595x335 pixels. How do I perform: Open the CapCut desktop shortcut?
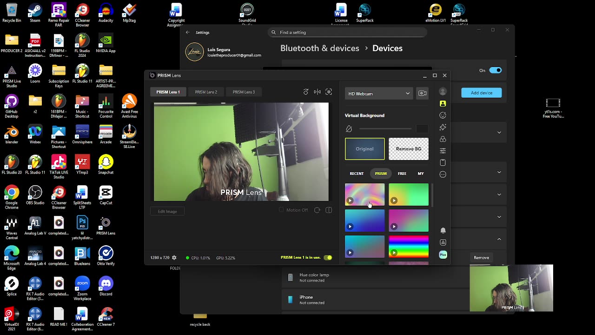[x=106, y=195]
